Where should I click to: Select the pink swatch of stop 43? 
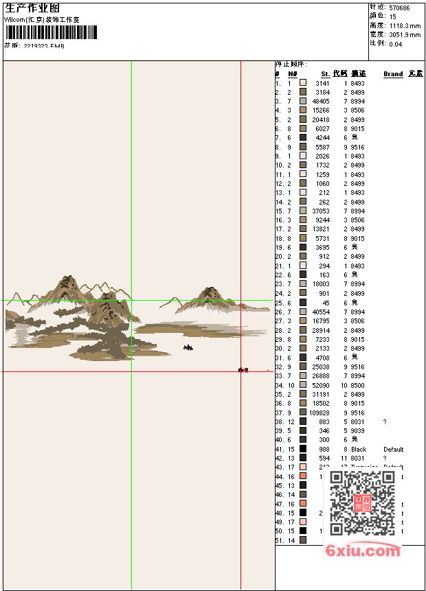point(303,467)
